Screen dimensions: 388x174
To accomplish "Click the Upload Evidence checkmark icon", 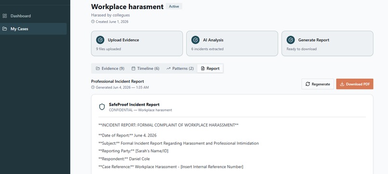I will coord(100,40).
